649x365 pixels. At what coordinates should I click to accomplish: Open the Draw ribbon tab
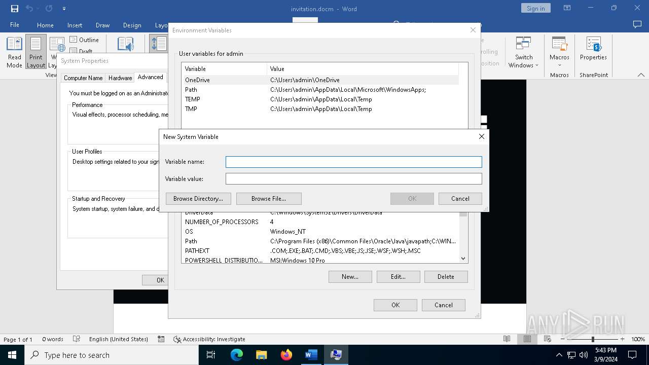click(102, 25)
